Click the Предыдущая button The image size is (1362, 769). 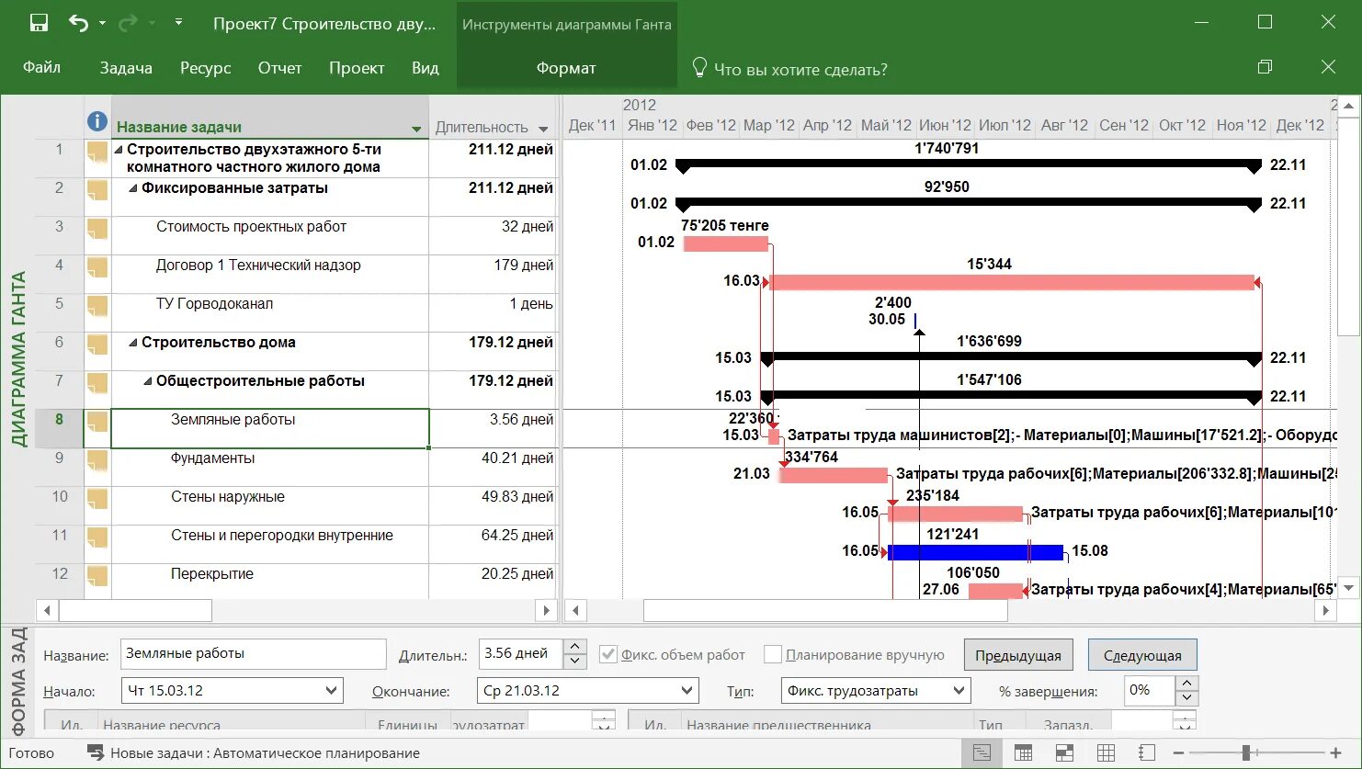tap(1018, 655)
